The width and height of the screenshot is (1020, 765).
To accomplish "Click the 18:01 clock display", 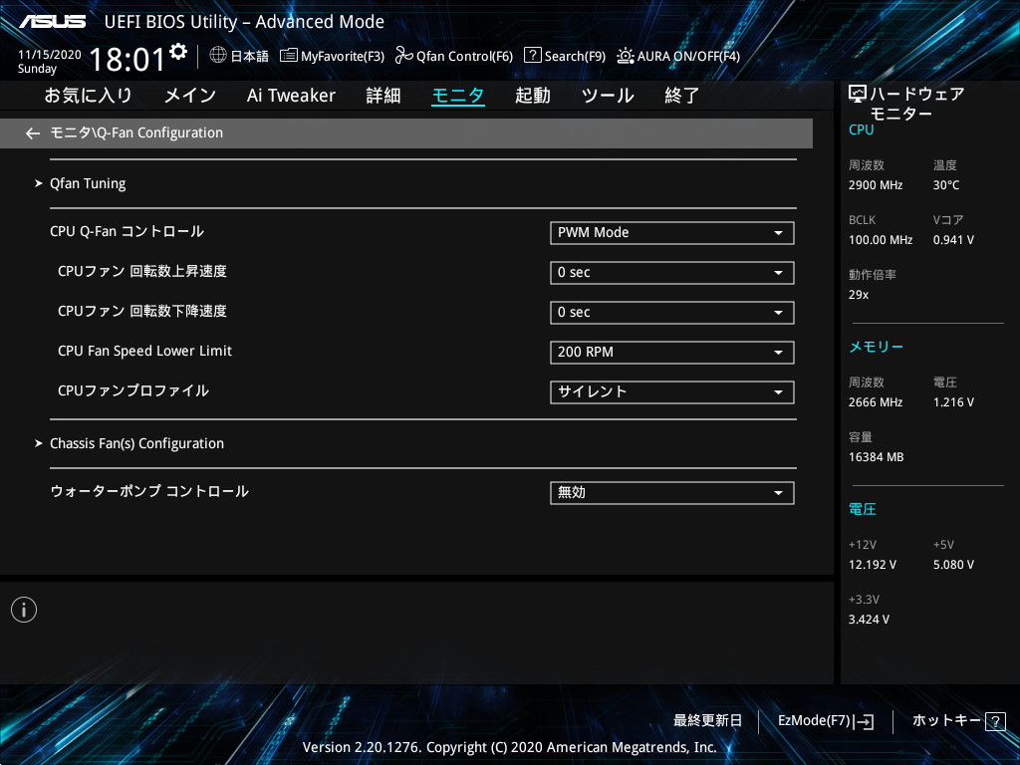I will click(127, 60).
